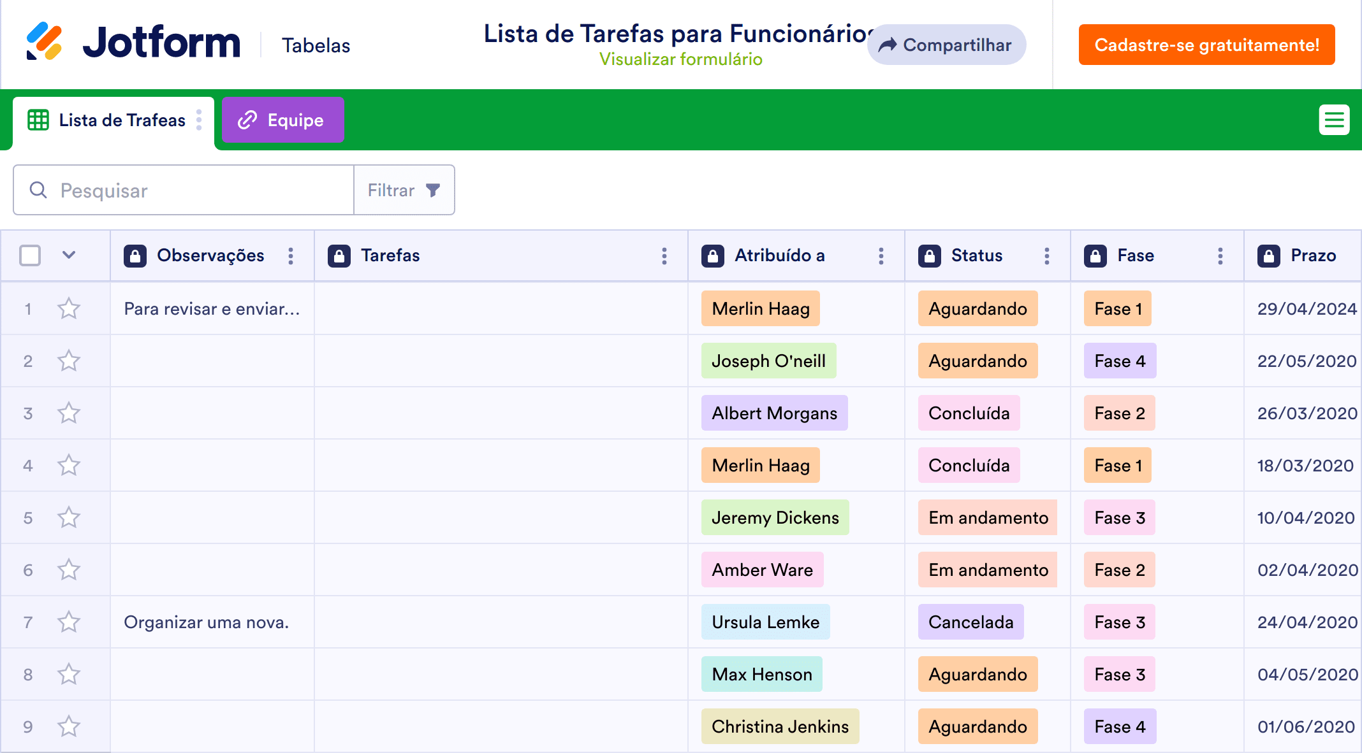Click the lock icon on Observações column
The image size is (1362, 753).
point(136,255)
